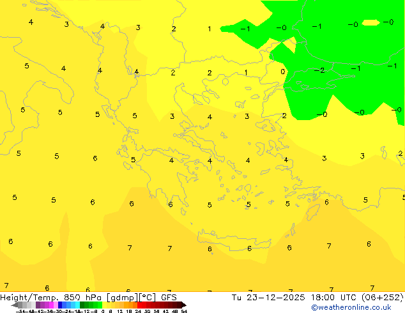405x313 pixels.
Task: Click the gray left arrow of the legend
Action: tap(15, 305)
